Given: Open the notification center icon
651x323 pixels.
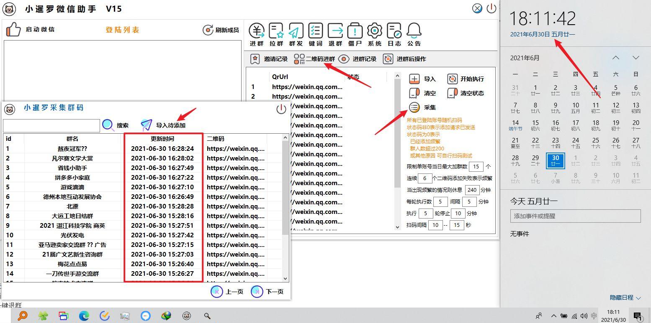Looking at the screenshot, I should pyautogui.click(x=638, y=316).
